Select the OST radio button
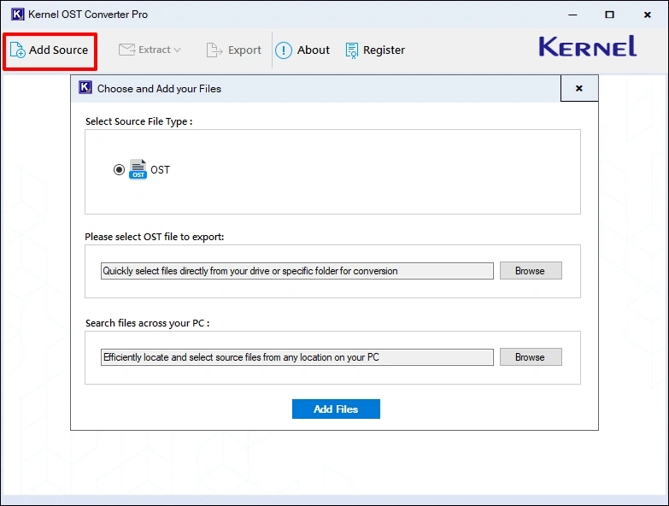669x506 pixels. (x=119, y=170)
